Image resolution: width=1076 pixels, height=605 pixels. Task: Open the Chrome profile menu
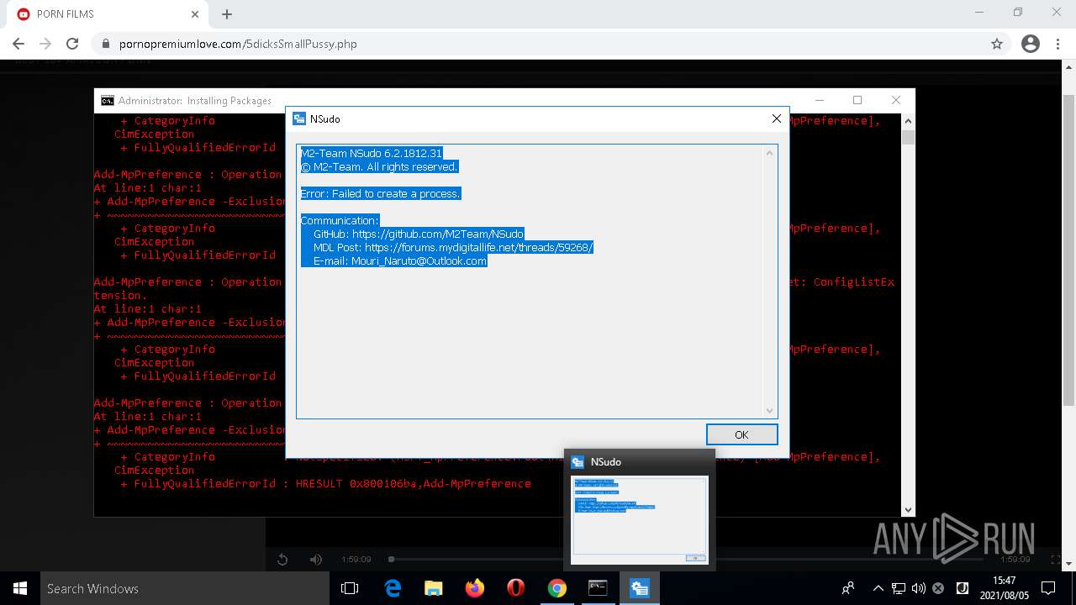click(x=1031, y=44)
